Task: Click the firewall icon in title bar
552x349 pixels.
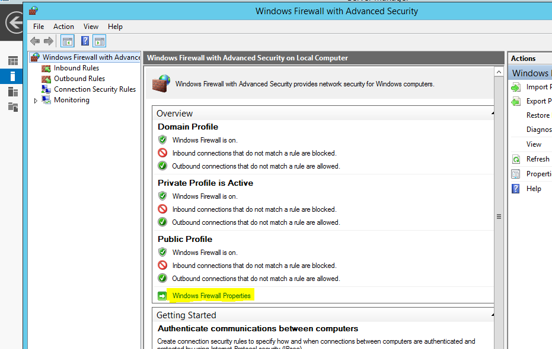Action: tap(33, 11)
